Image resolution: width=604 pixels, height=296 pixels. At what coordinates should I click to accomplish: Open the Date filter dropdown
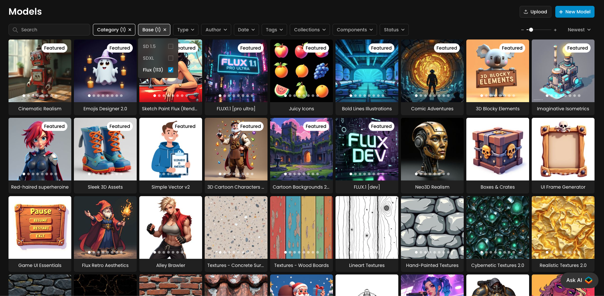[x=246, y=30]
